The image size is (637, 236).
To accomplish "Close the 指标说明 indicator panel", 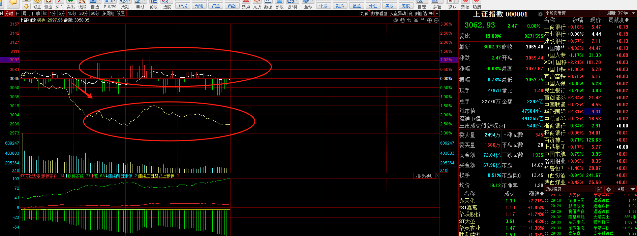I will pyautogui.click(x=437, y=175).
